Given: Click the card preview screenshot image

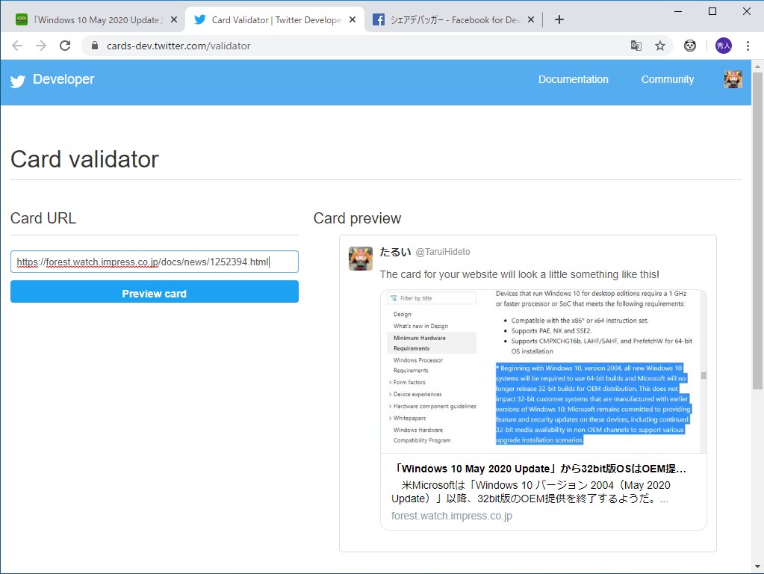Looking at the screenshot, I should point(541,371).
